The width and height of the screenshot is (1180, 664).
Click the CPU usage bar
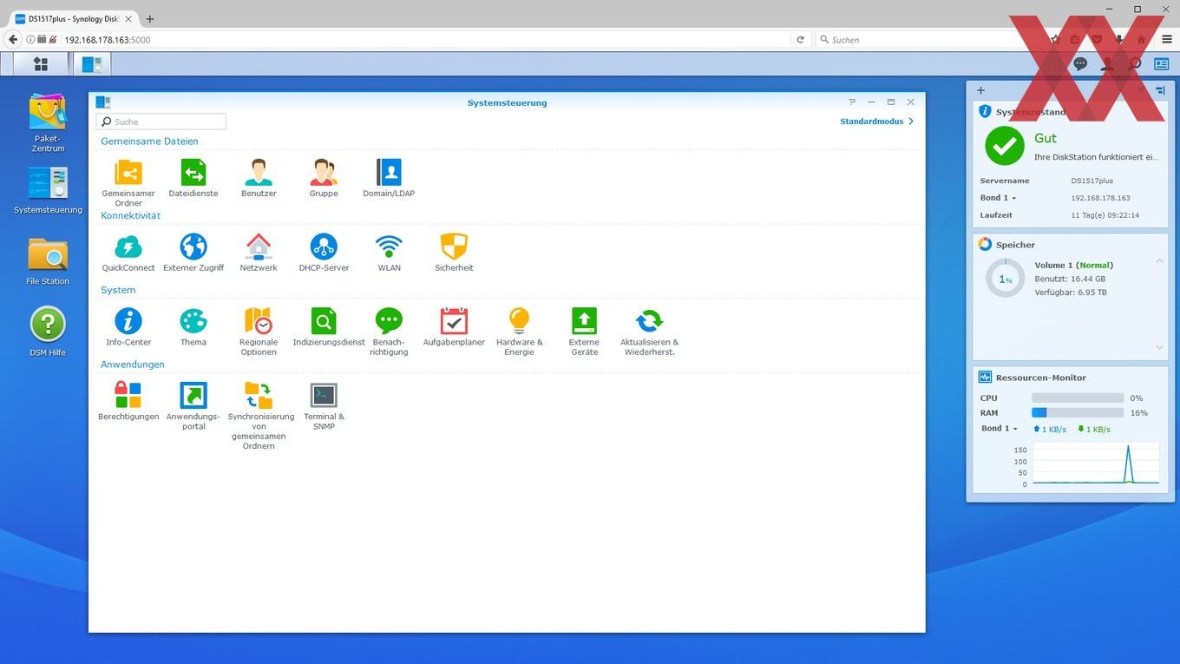[x=1078, y=398]
